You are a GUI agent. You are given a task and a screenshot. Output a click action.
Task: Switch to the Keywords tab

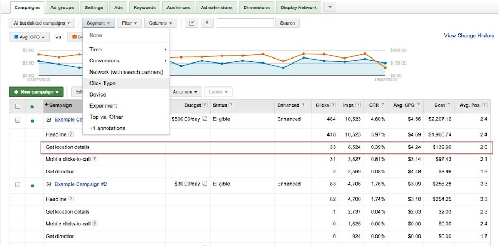pyautogui.click(x=145, y=8)
